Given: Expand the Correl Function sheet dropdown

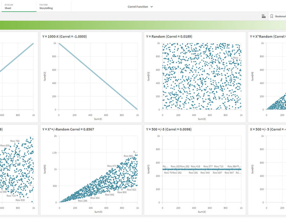Looking at the screenshot, I should pyautogui.click(x=152, y=6).
